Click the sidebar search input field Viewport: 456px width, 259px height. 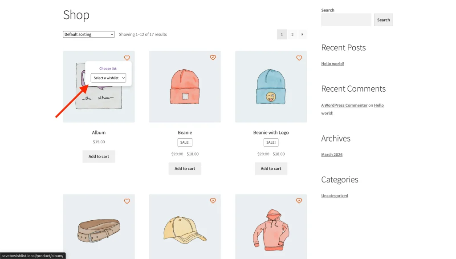coord(346,20)
